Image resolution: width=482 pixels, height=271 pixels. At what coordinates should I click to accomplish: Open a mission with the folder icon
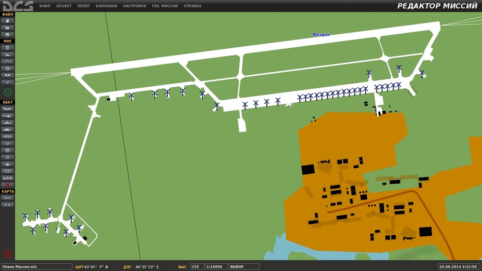[x=8, y=28]
